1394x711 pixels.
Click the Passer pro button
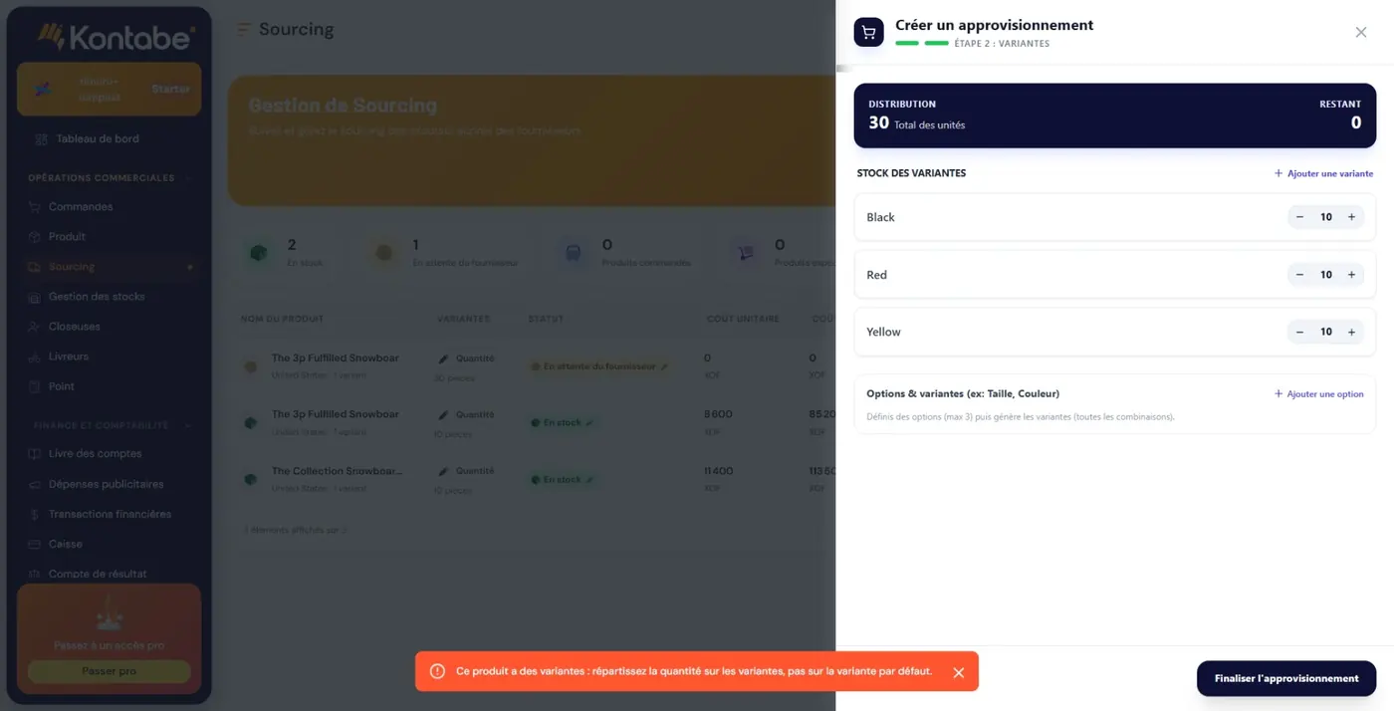pos(109,671)
